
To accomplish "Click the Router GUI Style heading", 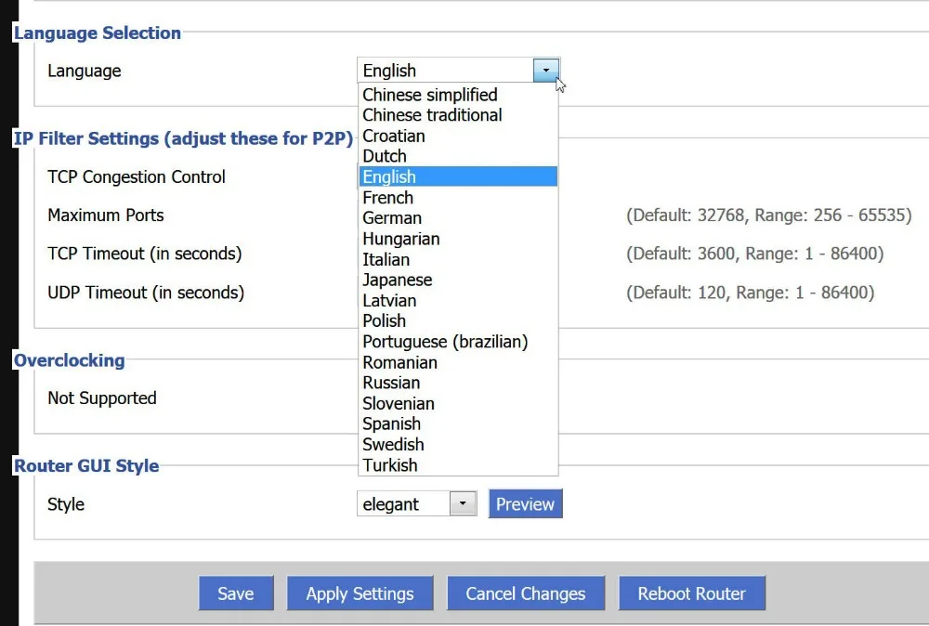I will tap(86, 466).
